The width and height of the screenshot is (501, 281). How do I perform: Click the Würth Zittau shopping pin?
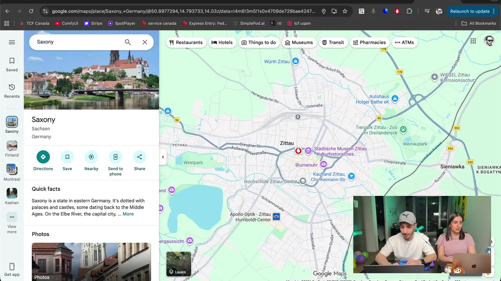click(x=296, y=61)
